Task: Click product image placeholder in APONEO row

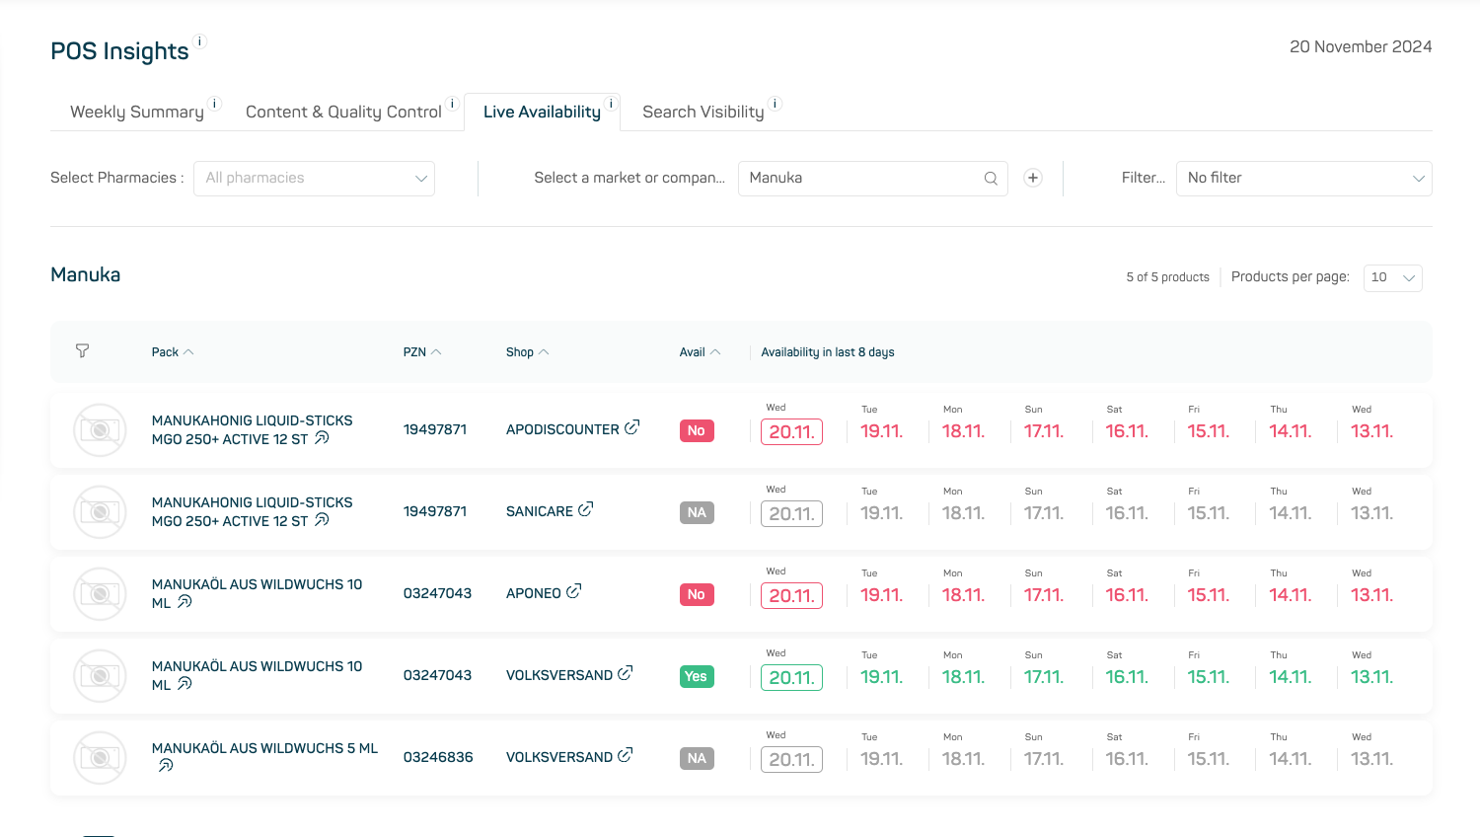Action: click(100, 594)
